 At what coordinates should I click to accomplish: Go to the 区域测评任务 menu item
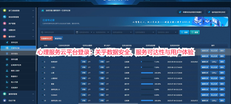pos(18,65)
